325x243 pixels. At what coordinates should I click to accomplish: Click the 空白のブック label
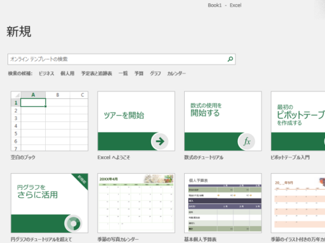pos(23,158)
